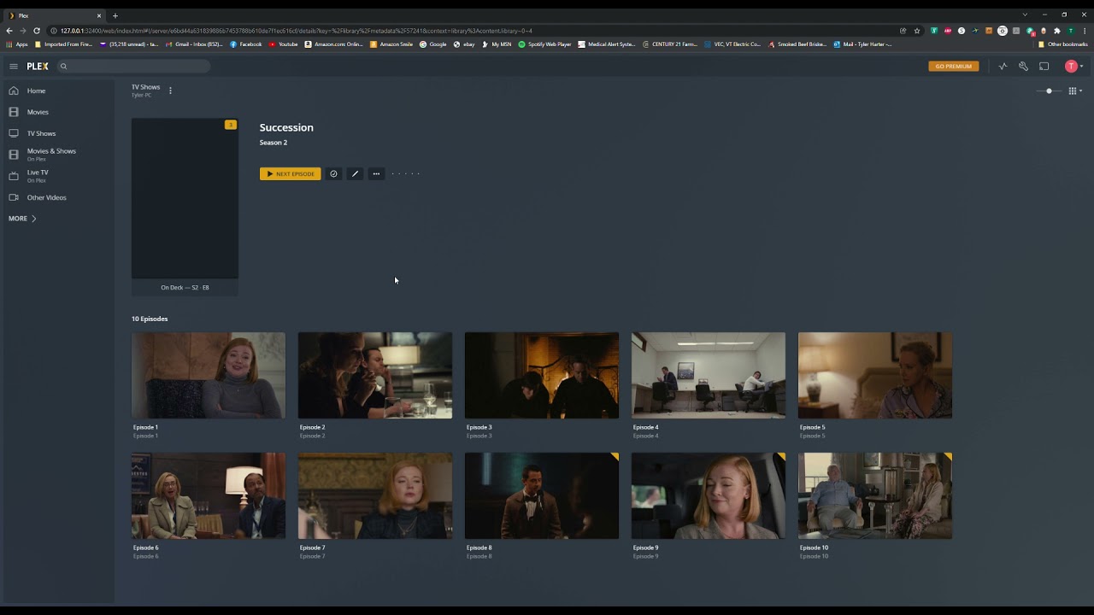
Task: Open the grid view mode dropdown
Action: (1075, 91)
